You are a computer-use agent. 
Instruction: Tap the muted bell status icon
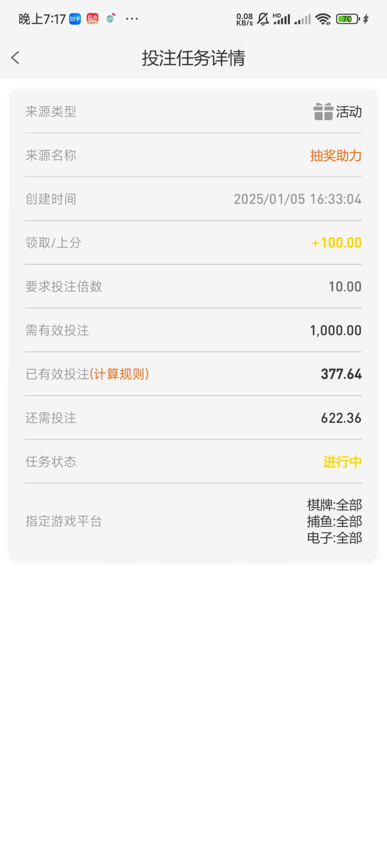263,19
